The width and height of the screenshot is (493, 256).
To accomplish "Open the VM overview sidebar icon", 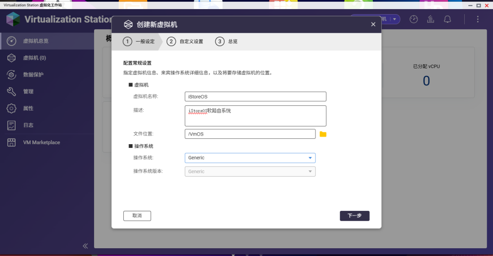I will [11, 41].
